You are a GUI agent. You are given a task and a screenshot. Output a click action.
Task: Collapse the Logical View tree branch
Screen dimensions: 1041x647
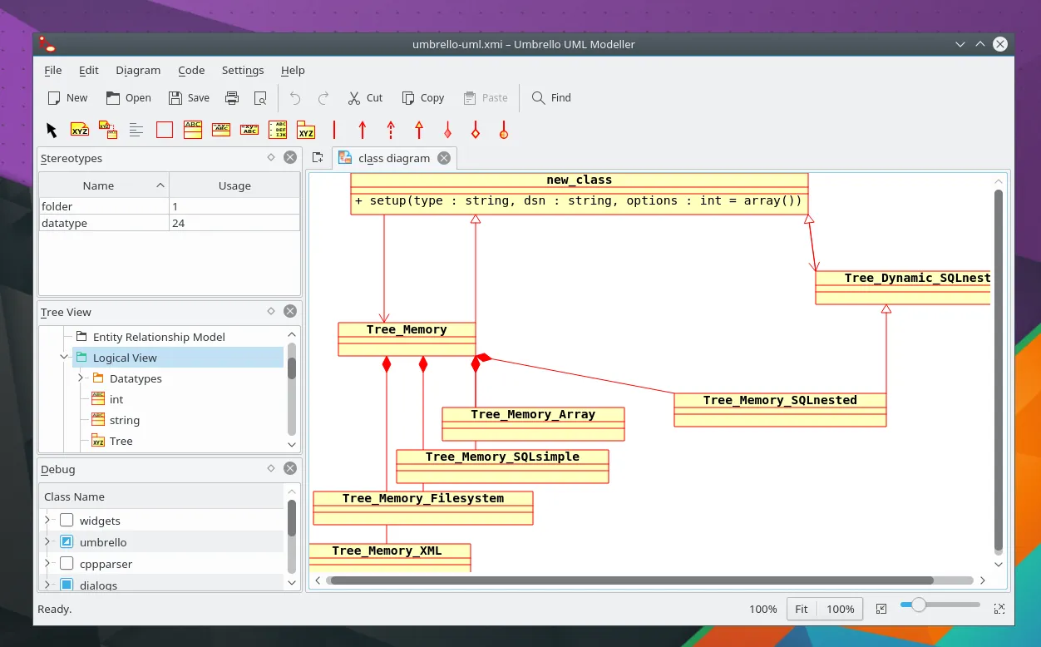64,357
